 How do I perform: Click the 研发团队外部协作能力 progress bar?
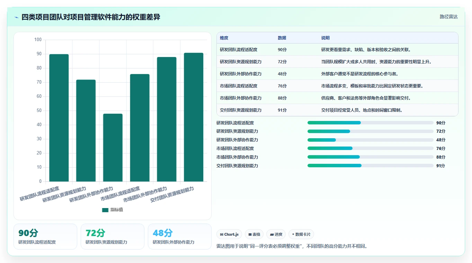(x=371, y=140)
